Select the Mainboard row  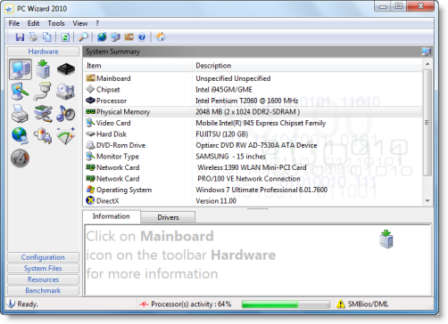tap(253, 78)
